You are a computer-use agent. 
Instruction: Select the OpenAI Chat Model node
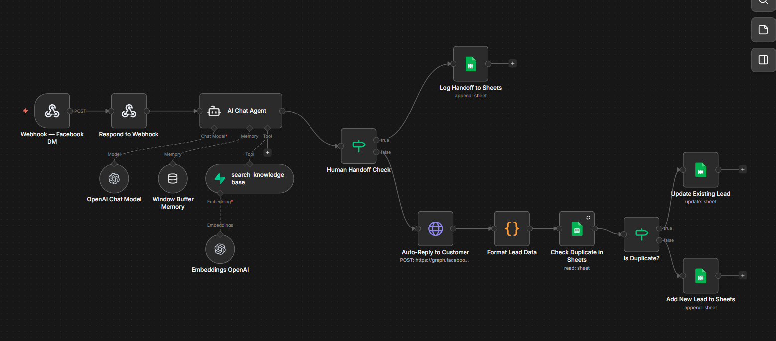click(x=114, y=179)
